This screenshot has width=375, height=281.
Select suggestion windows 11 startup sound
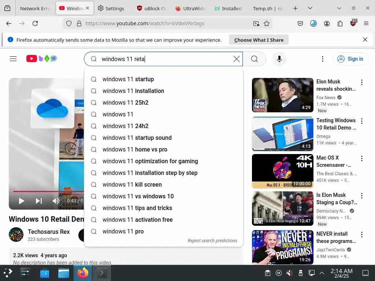(164, 138)
